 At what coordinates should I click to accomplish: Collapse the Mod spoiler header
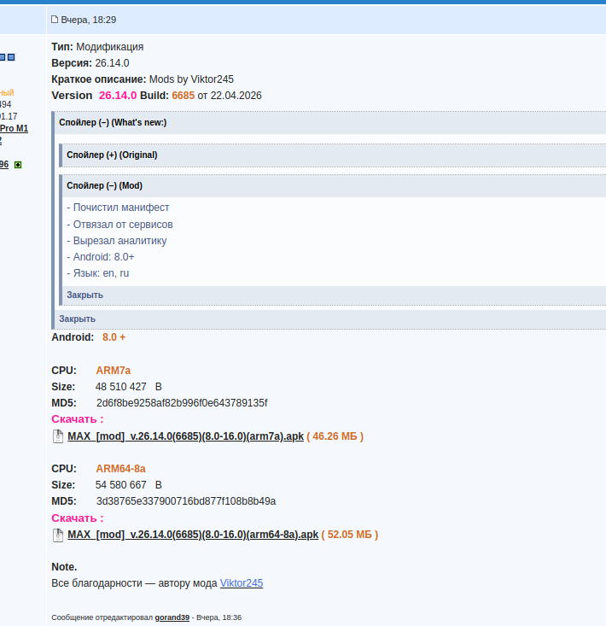click(104, 185)
